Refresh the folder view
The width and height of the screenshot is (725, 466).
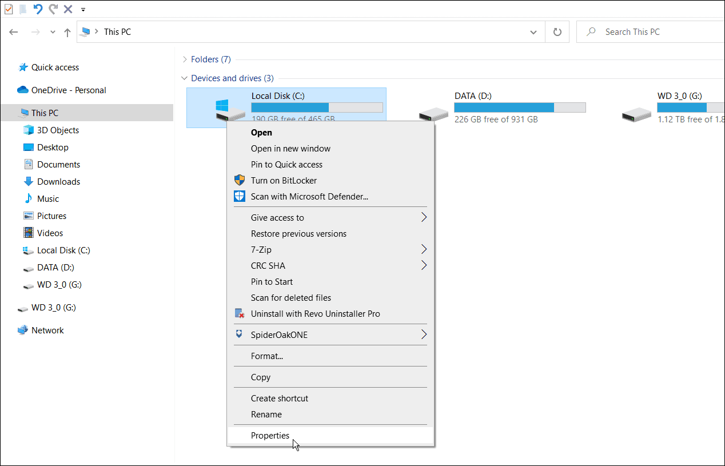tap(557, 31)
